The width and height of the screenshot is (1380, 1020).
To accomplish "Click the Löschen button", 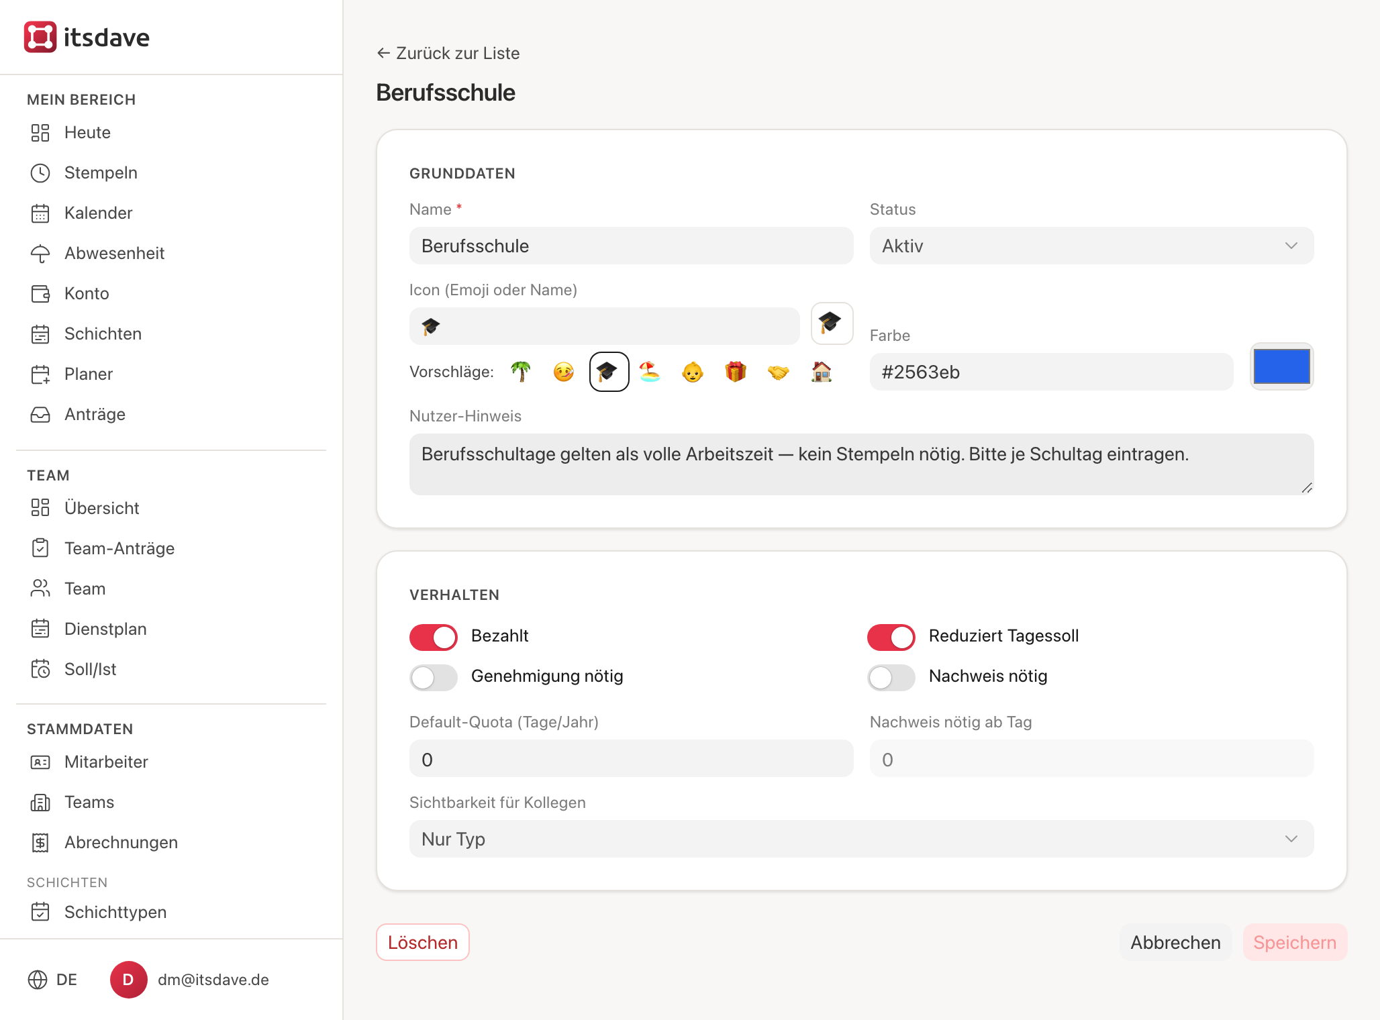I will tap(423, 942).
